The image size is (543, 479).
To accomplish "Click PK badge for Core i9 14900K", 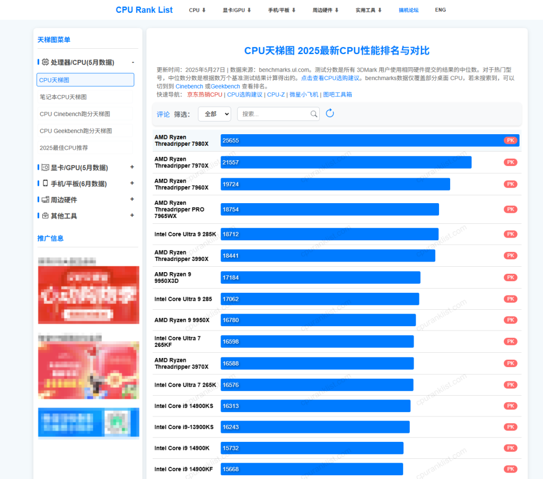I will coord(511,448).
